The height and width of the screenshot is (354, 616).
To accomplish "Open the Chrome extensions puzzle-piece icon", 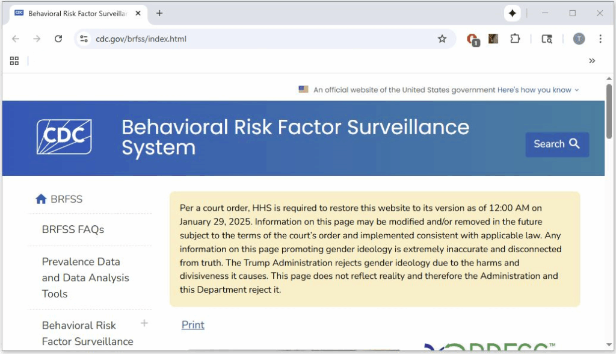I will pos(515,39).
